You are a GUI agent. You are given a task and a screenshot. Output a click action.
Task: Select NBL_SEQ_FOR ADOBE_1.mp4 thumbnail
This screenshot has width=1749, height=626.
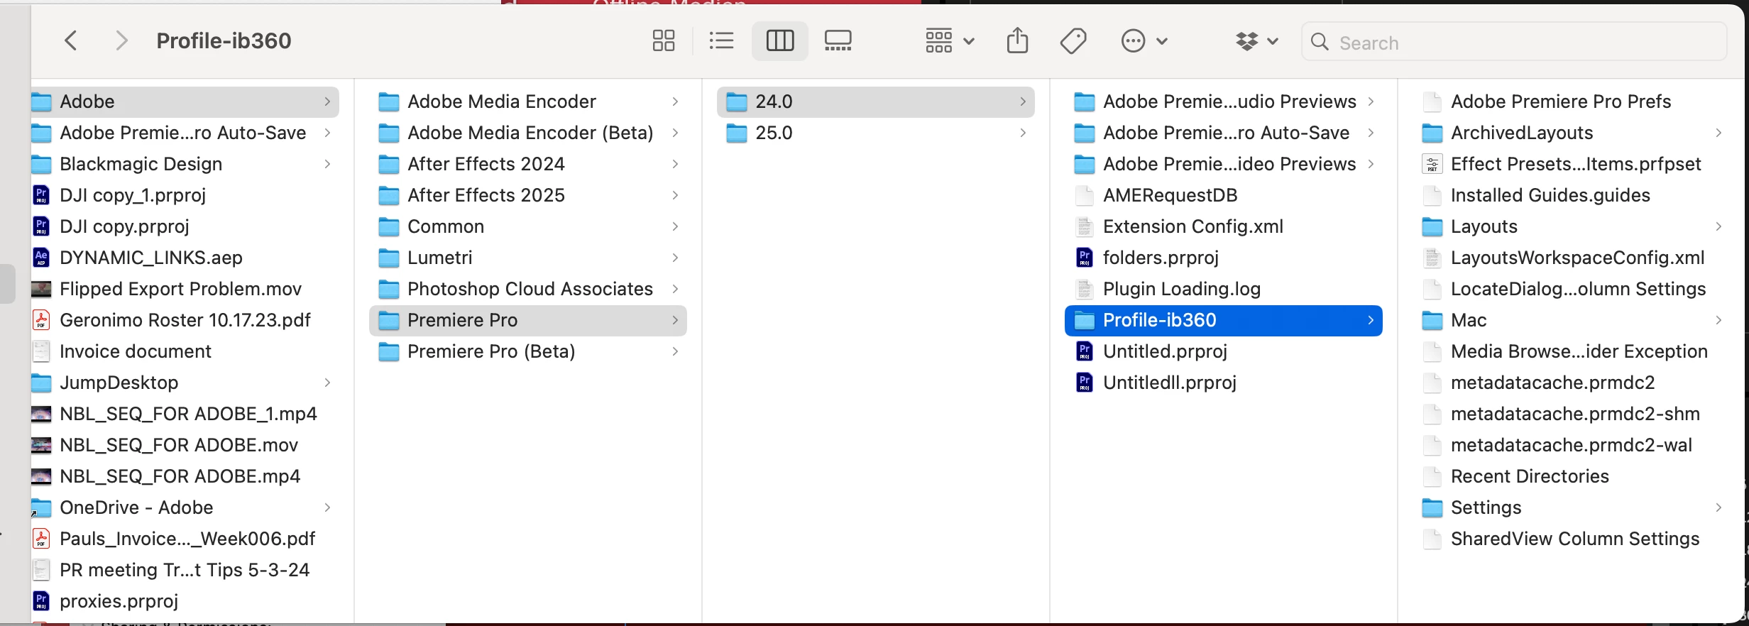coord(41,414)
